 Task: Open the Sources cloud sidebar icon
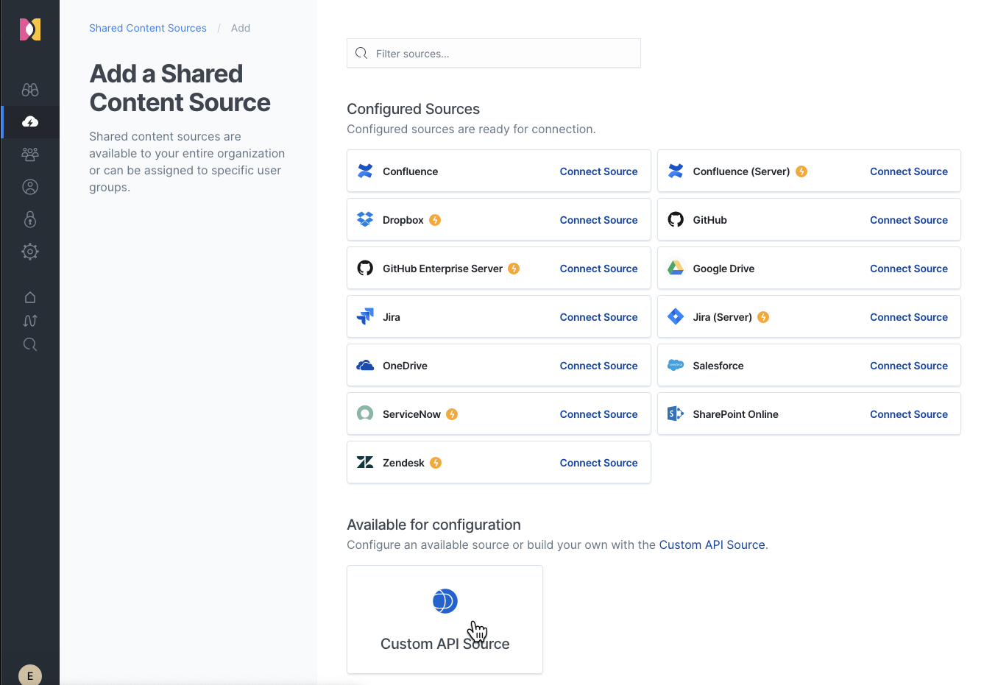(30, 122)
